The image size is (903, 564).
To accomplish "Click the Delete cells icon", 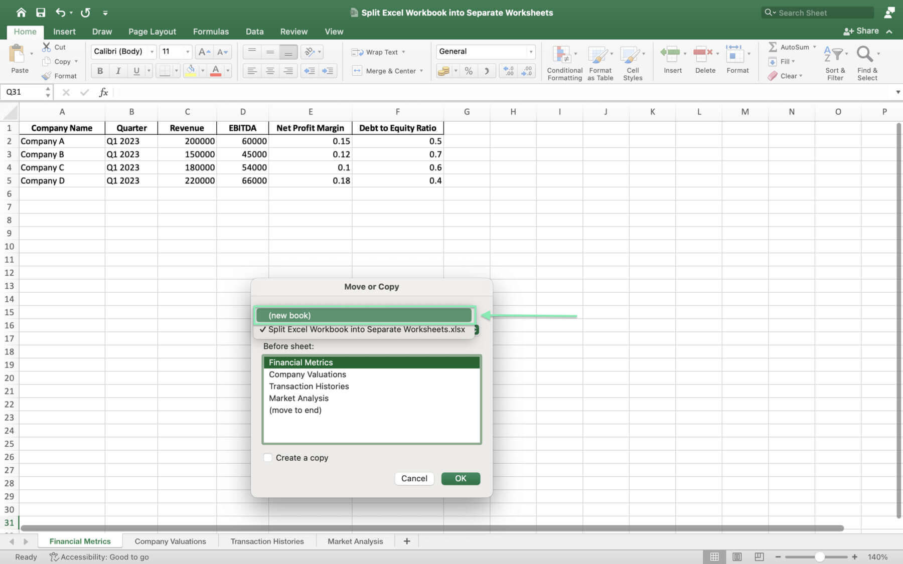I will pyautogui.click(x=702, y=53).
